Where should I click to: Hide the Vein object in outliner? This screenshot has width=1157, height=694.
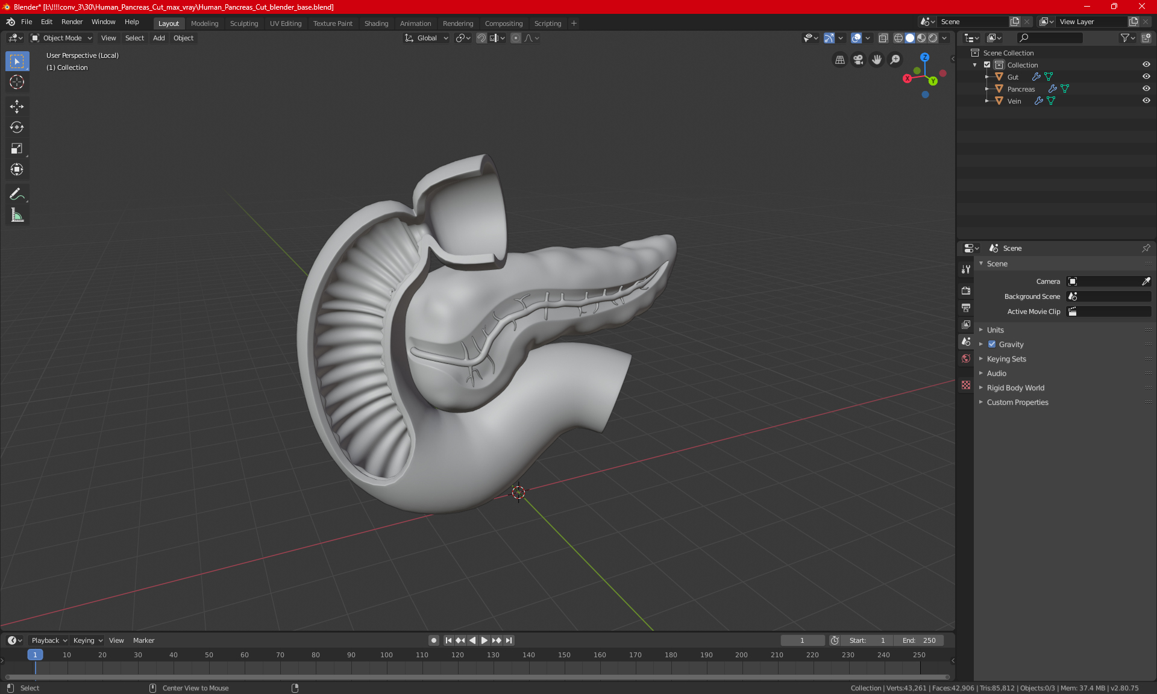coord(1146,101)
